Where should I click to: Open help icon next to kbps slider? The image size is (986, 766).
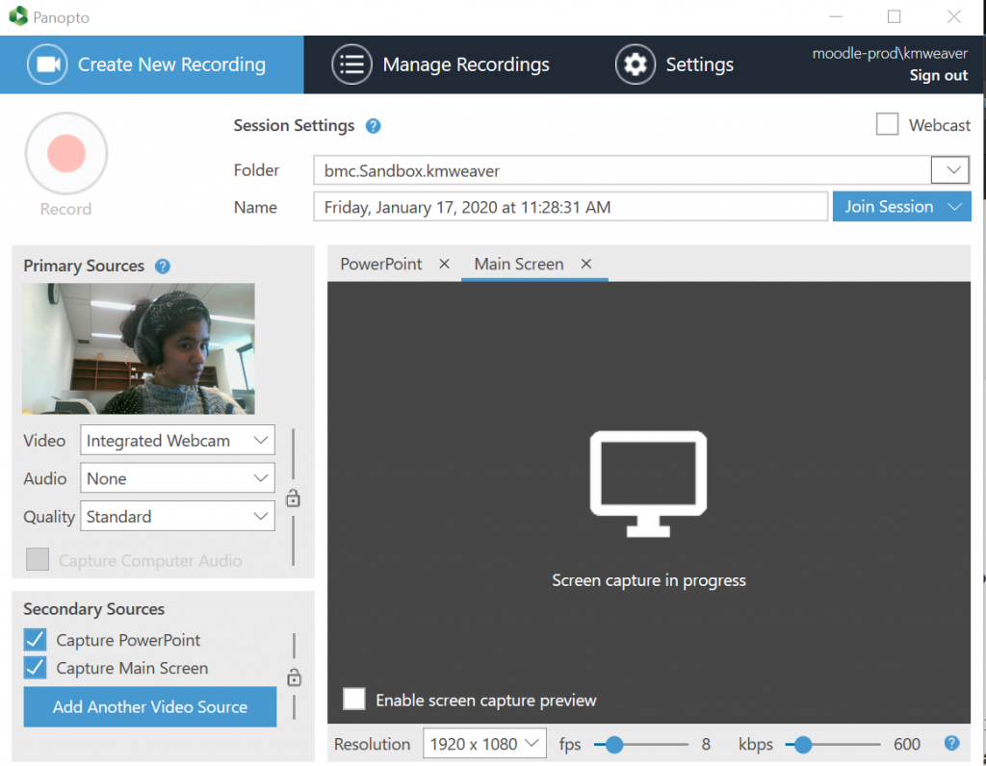click(952, 743)
